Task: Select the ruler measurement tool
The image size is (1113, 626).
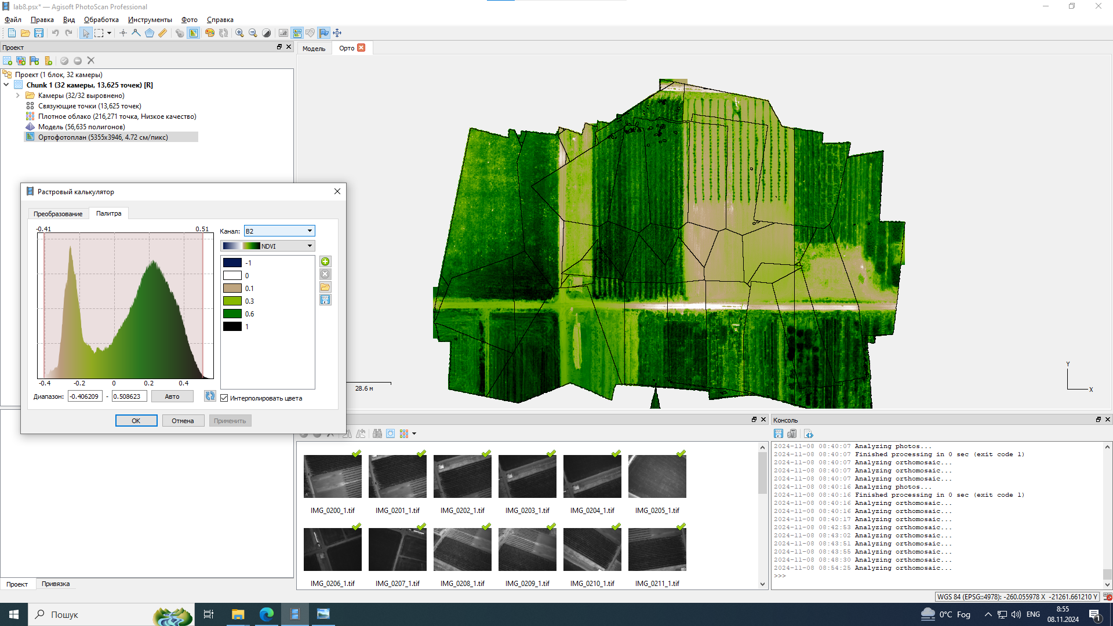Action: pos(163,33)
